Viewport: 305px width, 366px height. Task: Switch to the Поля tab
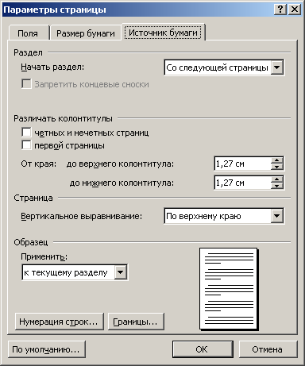(29, 33)
